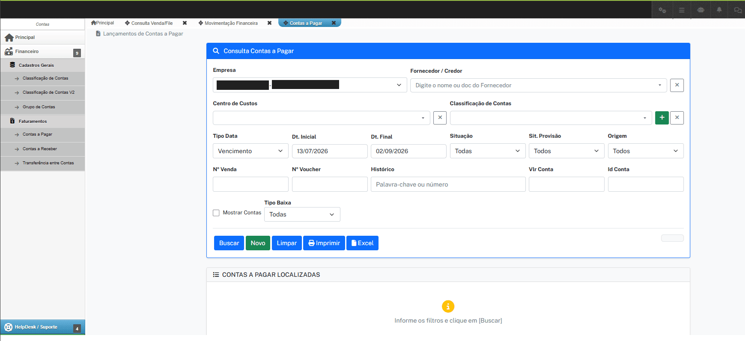Open the Origem dropdown
This screenshot has width=745, height=341.
[646, 151]
